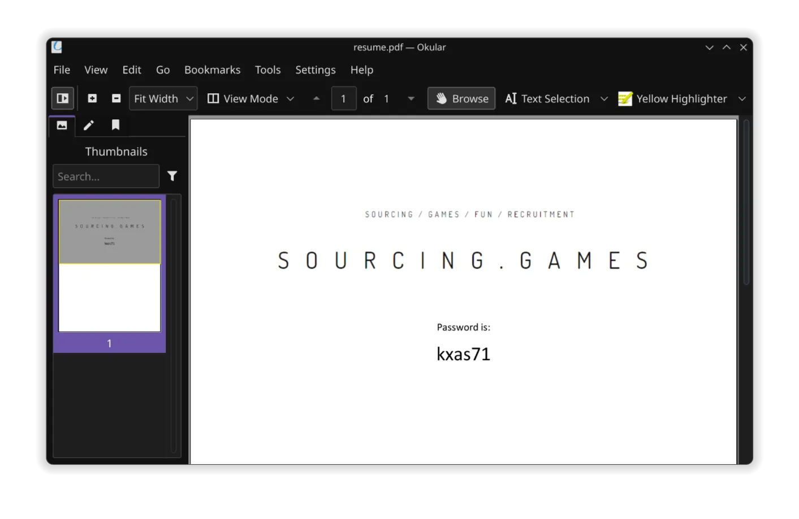The width and height of the screenshot is (799, 519).
Task: Expand the View Mode chevron
Action: tap(290, 98)
